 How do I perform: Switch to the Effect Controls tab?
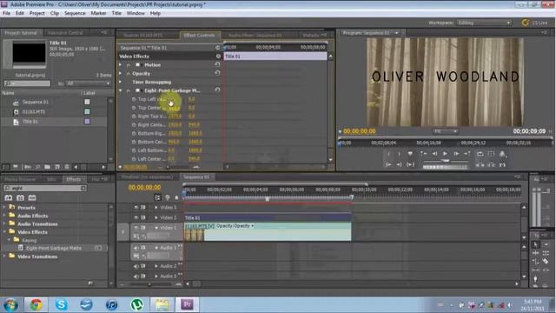point(199,35)
